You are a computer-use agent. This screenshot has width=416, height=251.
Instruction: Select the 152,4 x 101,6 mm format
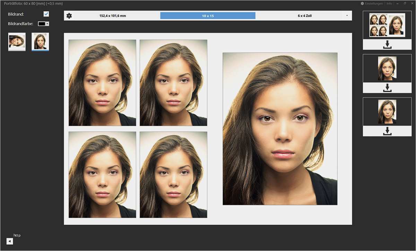click(113, 16)
